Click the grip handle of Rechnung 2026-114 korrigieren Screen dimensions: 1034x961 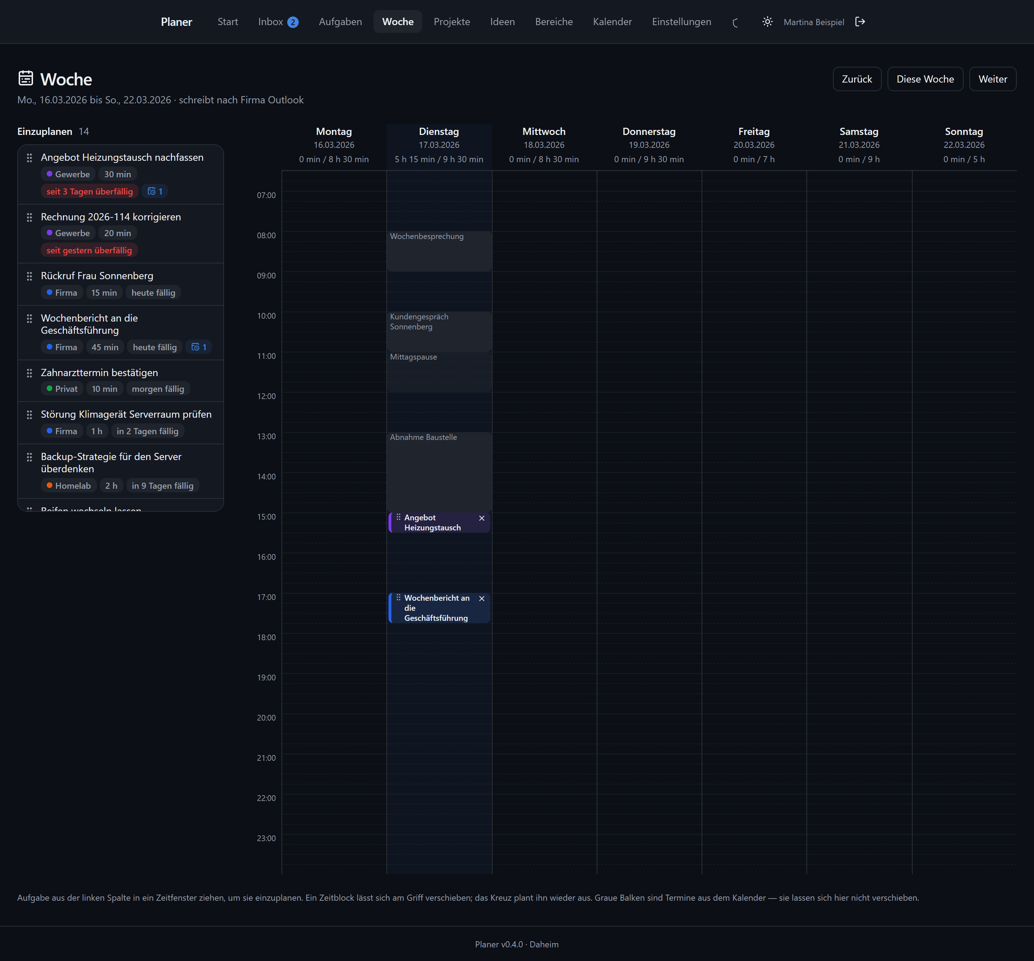(x=30, y=217)
